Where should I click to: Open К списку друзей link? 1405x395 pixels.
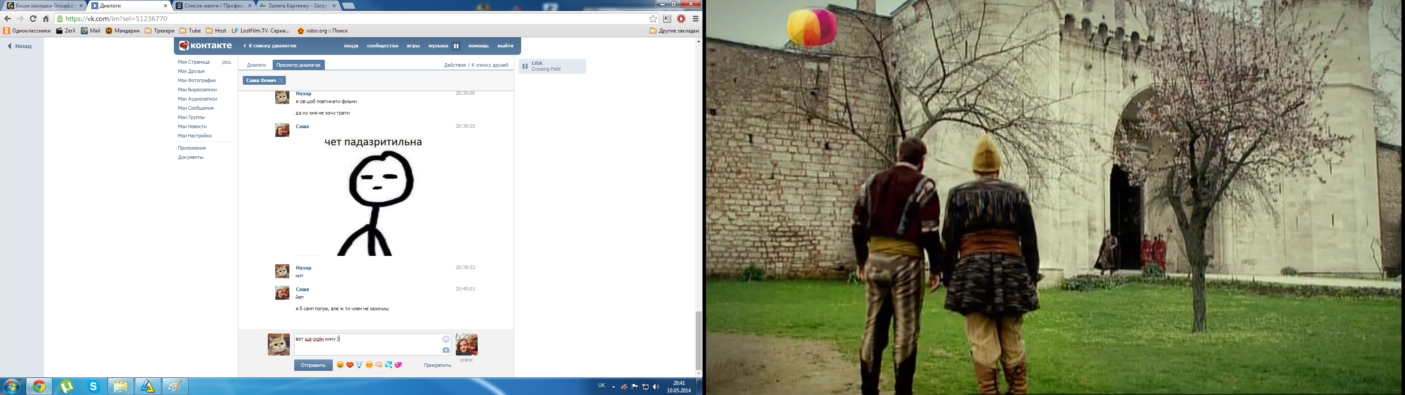tap(490, 65)
